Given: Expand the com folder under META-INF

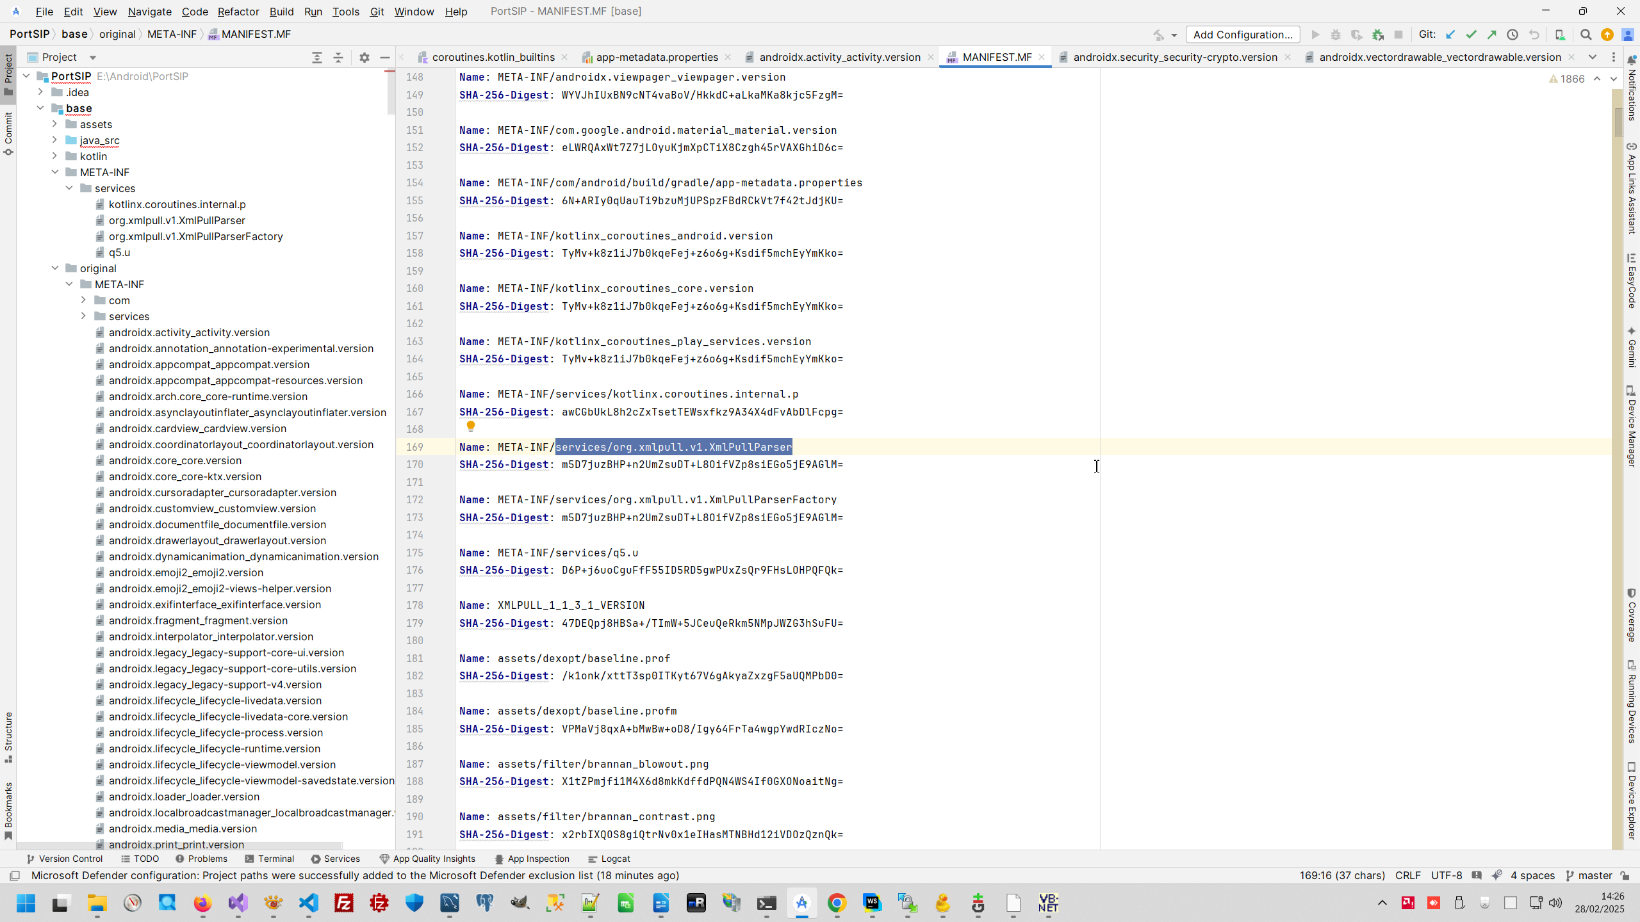Looking at the screenshot, I should click(83, 300).
